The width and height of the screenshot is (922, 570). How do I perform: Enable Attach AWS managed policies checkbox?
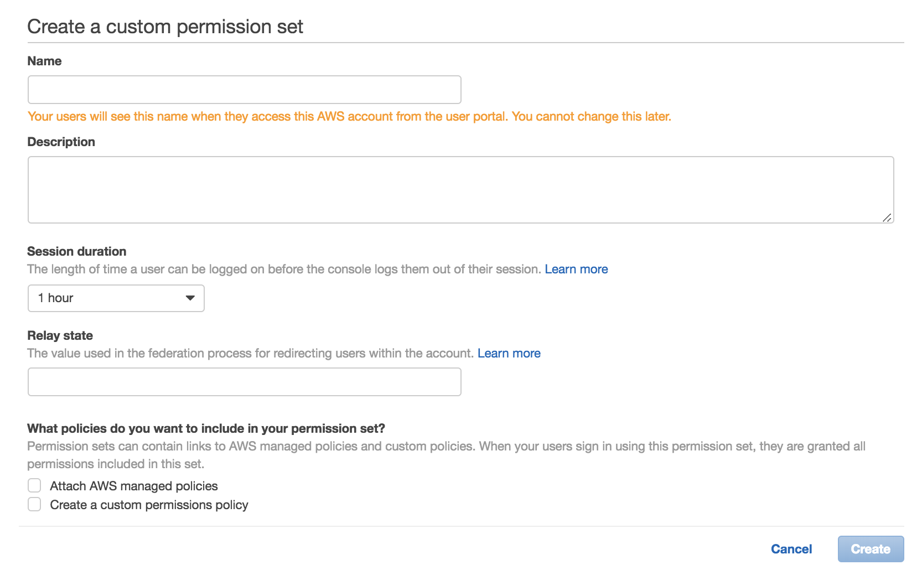pos(34,486)
